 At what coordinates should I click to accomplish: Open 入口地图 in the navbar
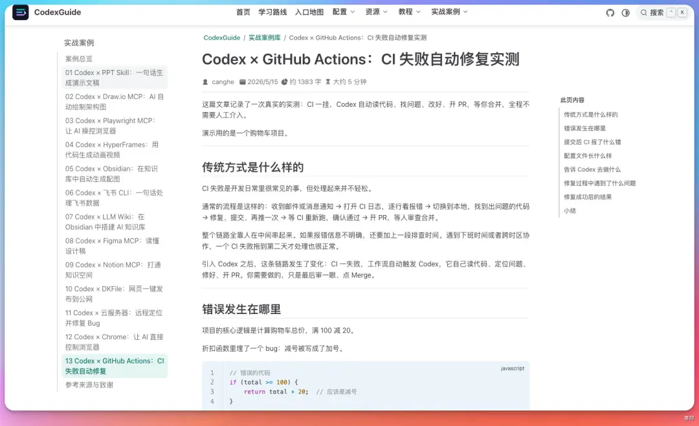pos(309,12)
